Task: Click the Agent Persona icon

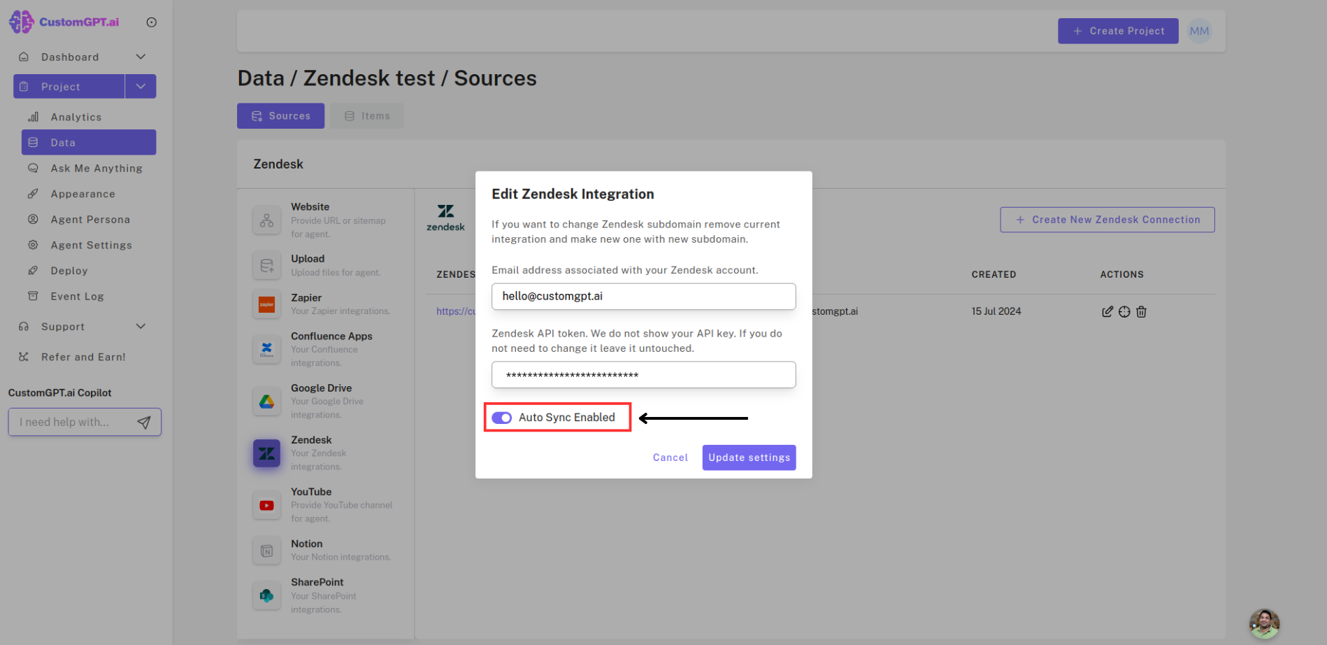Action: pyautogui.click(x=33, y=219)
